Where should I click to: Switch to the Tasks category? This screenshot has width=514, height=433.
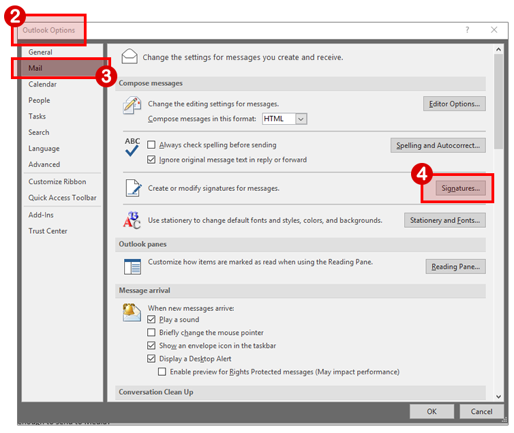point(62,117)
